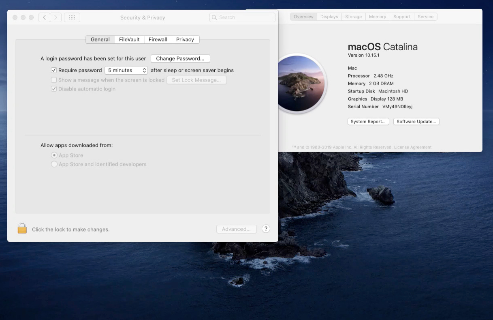Minimize the Security & Privacy window
The height and width of the screenshot is (320, 493).
tap(23, 17)
